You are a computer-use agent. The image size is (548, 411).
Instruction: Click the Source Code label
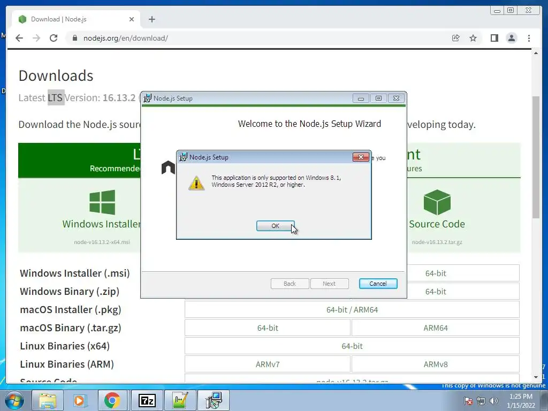click(x=437, y=224)
